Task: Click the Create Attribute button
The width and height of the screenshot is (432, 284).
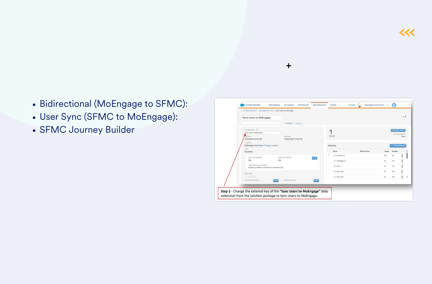Action: [x=398, y=146]
